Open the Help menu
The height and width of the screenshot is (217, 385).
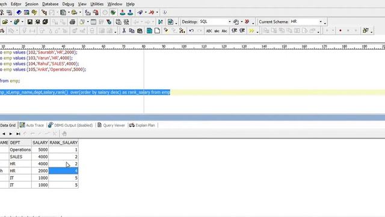130,4
